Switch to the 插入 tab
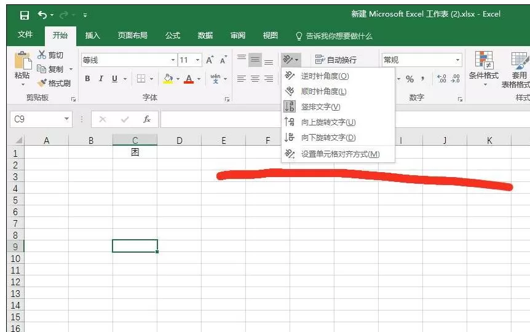The width and height of the screenshot is (530, 332). pyautogui.click(x=92, y=35)
